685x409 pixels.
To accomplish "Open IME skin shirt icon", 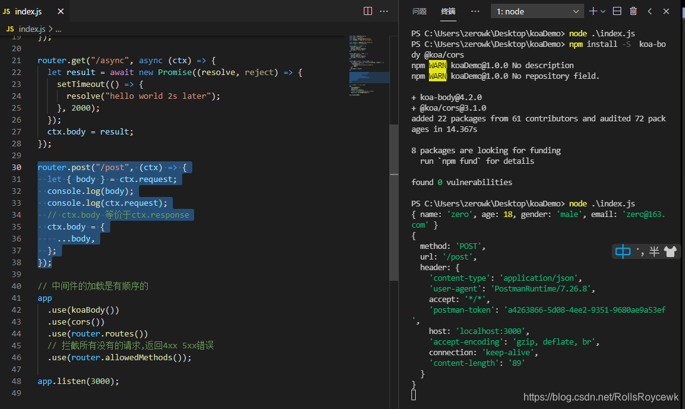I will pos(670,251).
